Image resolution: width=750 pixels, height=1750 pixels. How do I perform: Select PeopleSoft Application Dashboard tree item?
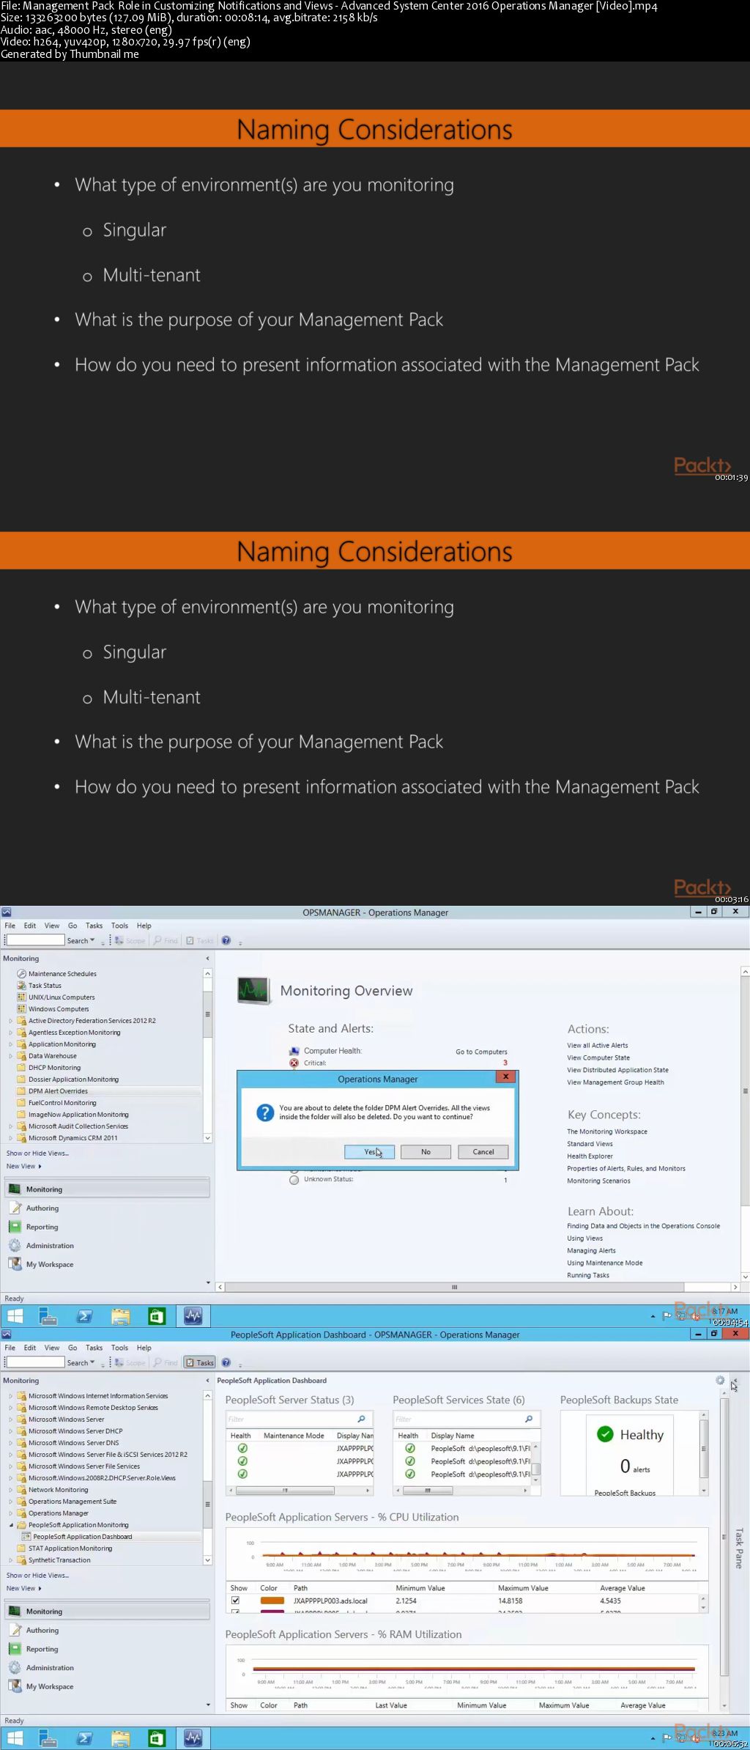coord(82,1537)
